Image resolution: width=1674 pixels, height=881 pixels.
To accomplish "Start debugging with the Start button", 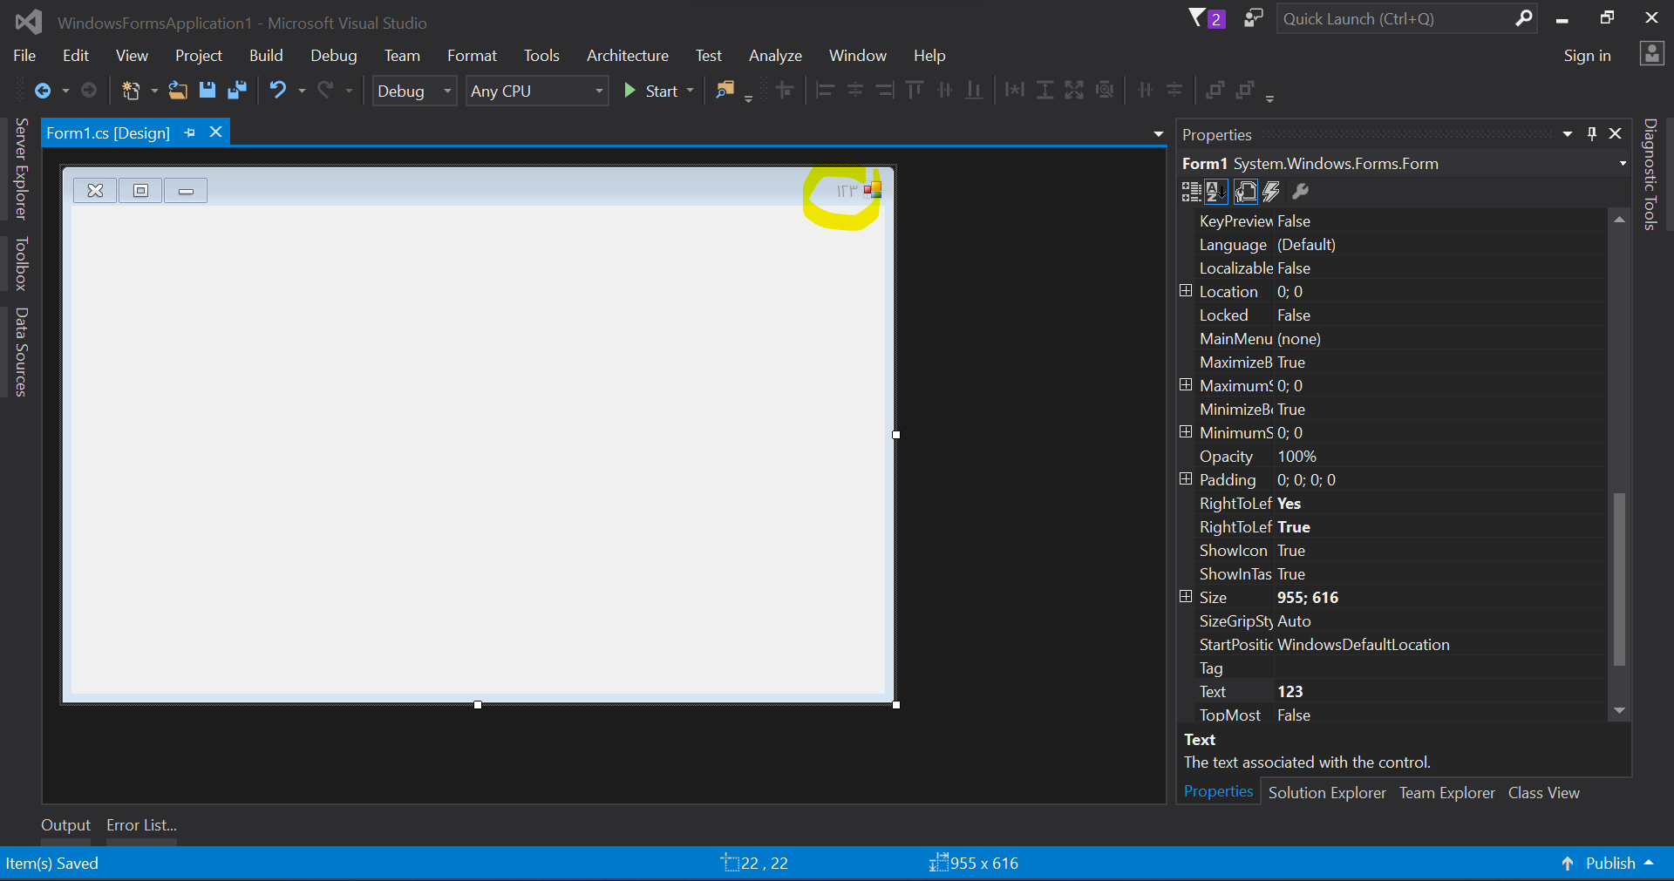I will 651,91.
